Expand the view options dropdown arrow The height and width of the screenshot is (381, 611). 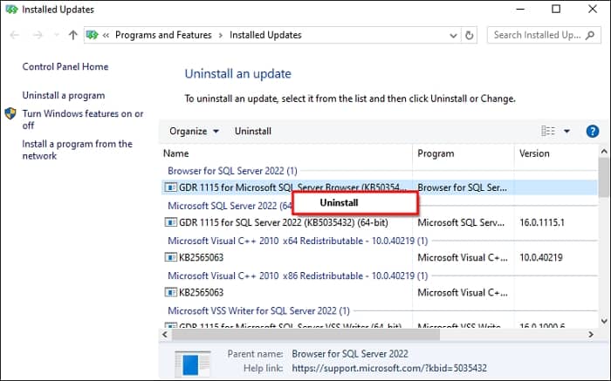[566, 131]
